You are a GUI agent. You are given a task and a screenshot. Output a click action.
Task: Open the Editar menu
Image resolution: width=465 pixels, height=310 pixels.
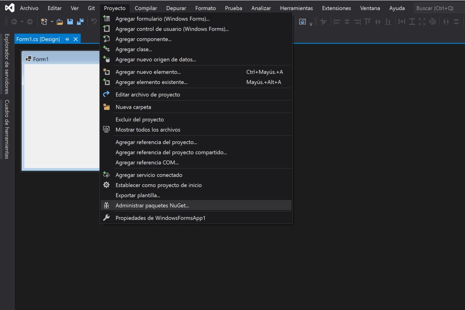point(55,8)
